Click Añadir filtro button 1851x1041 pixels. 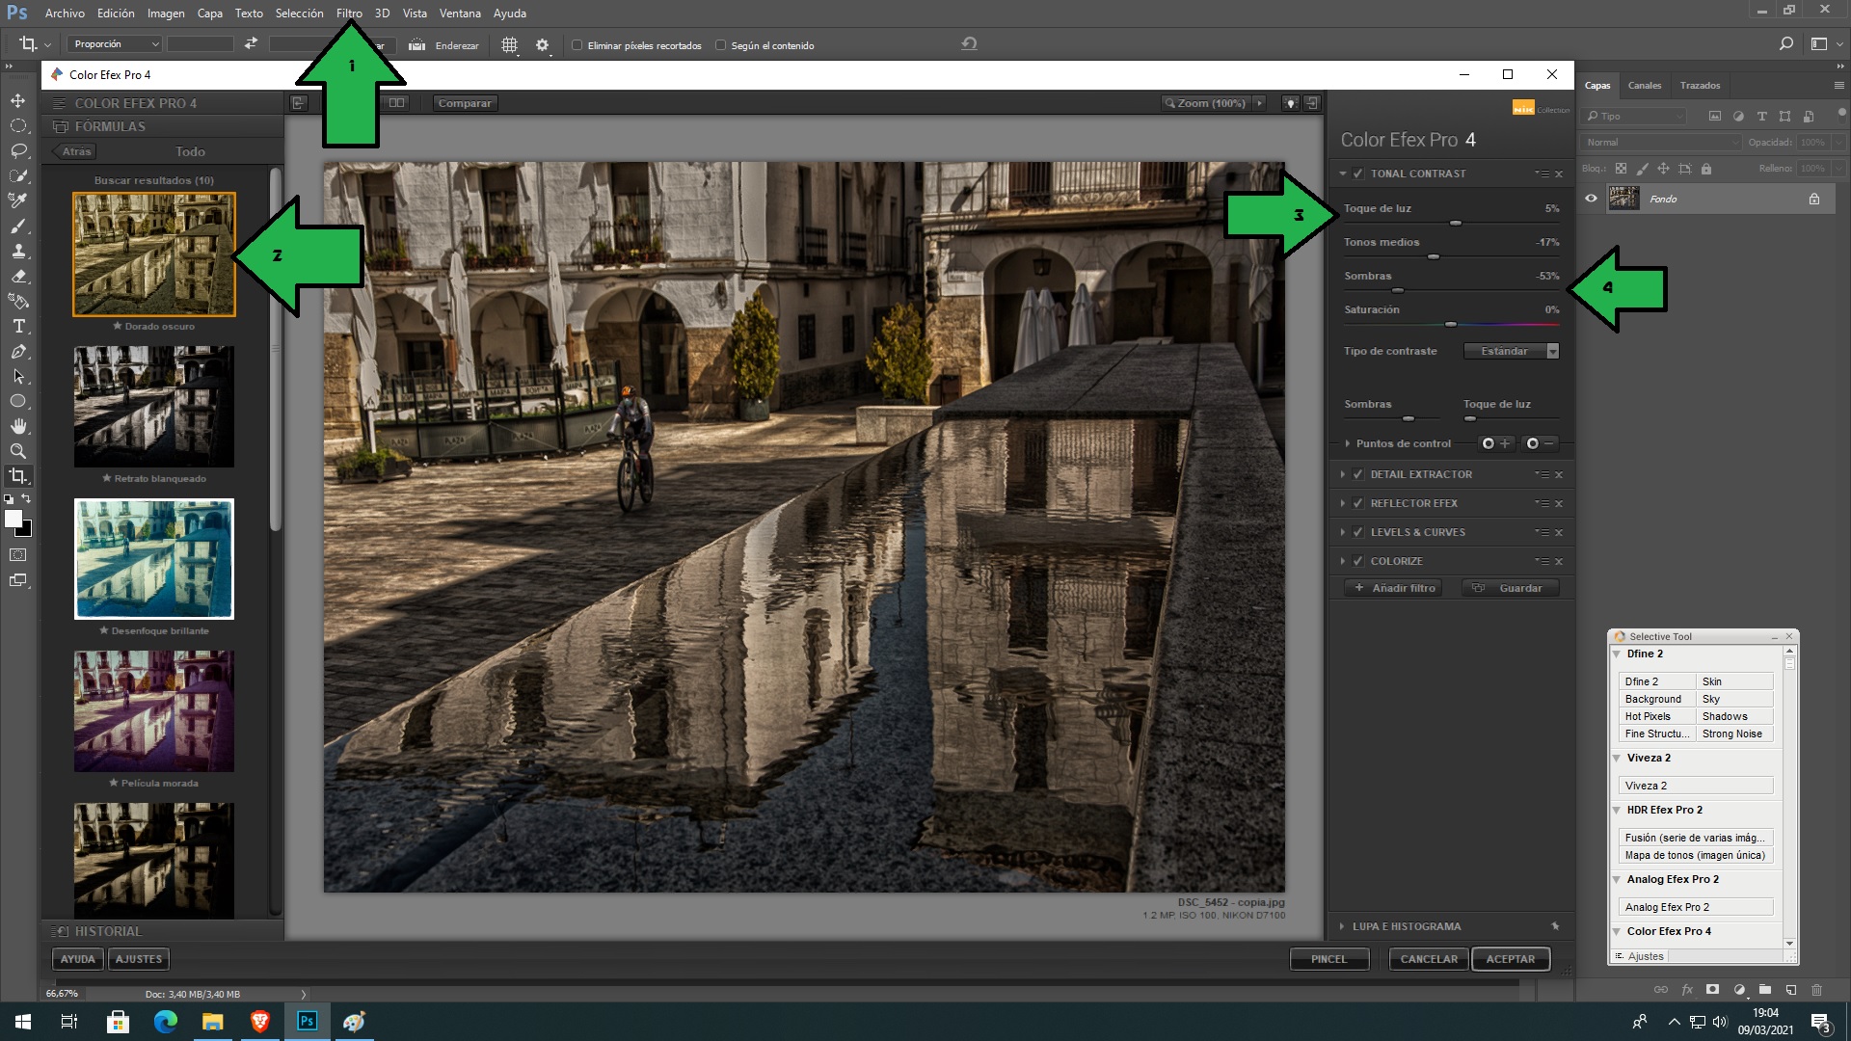tap(1393, 588)
